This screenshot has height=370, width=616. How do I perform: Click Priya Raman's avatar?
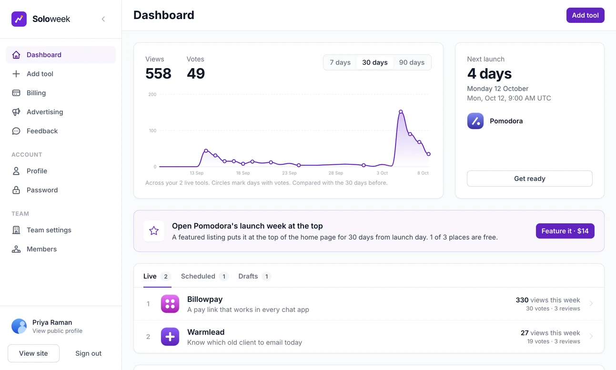[x=19, y=326]
